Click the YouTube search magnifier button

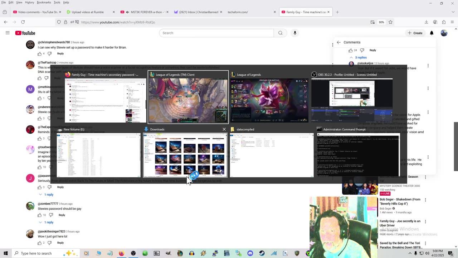[281, 33]
